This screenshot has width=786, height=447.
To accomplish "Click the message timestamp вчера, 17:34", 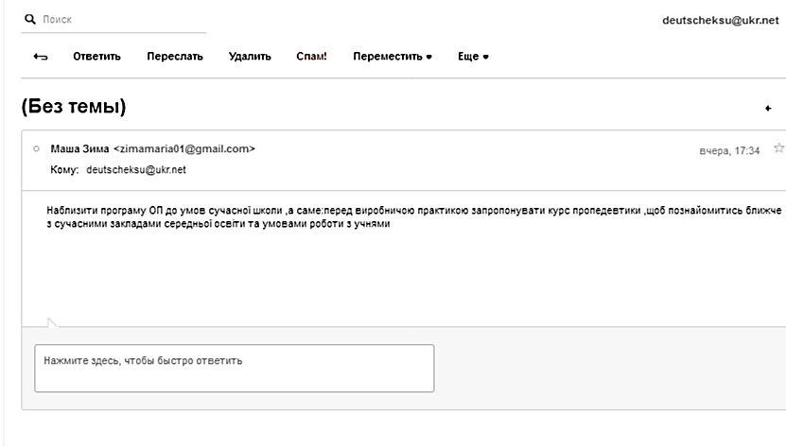I will click(x=729, y=151).
